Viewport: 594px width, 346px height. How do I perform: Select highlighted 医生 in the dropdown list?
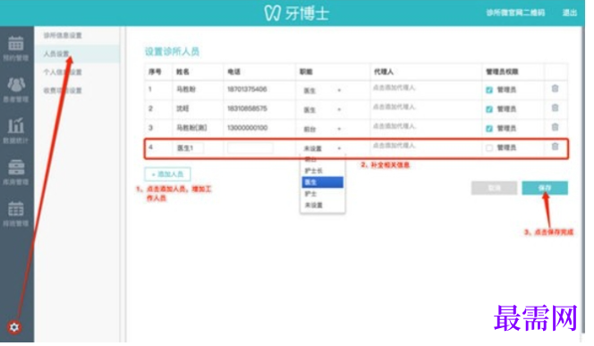click(322, 182)
